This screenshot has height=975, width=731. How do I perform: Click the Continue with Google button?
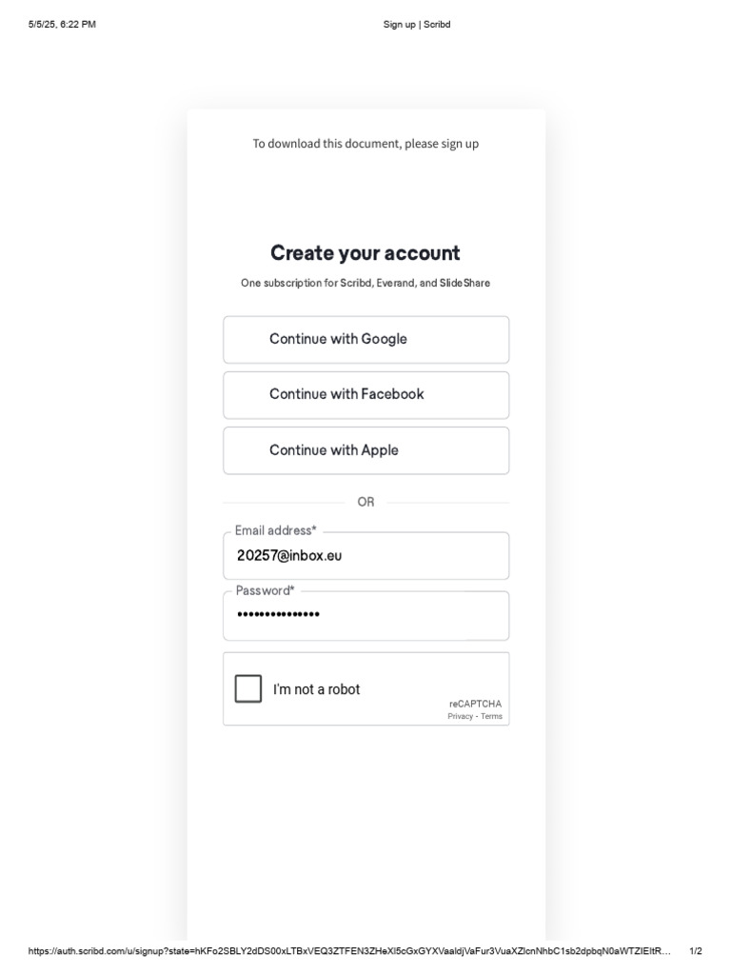tap(365, 340)
